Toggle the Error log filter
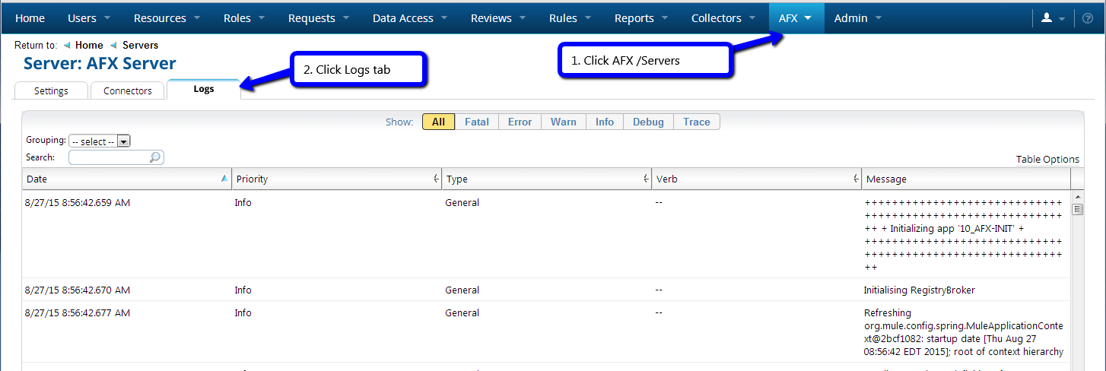The width and height of the screenshot is (1106, 371). pyautogui.click(x=520, y=122)
